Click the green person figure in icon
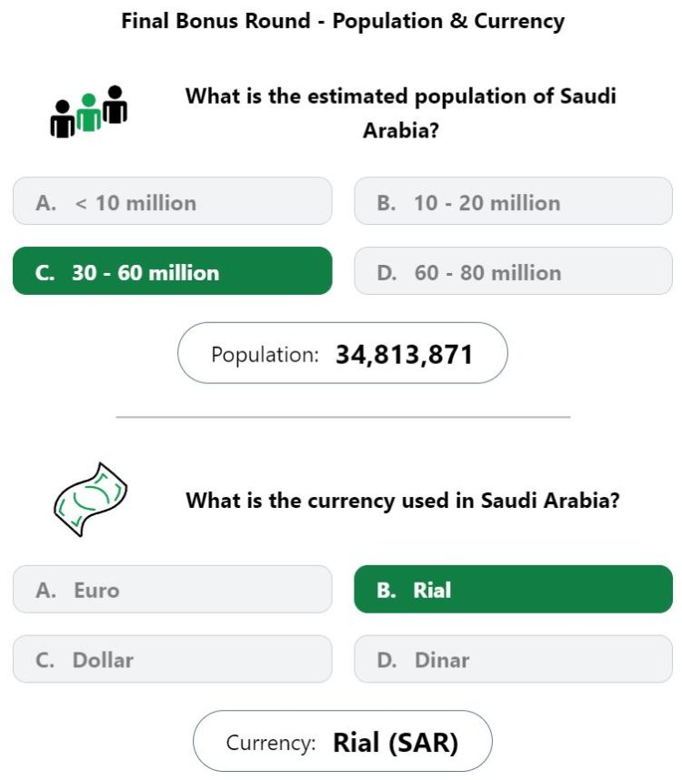The image size is (682, 780). 89,113
